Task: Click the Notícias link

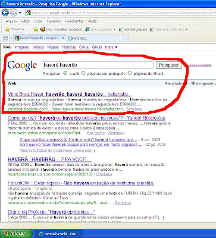Action: pyautogui.click(x=69, y=47)
